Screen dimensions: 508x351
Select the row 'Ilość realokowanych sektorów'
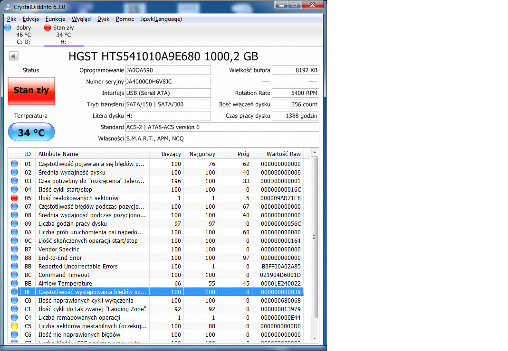tap(156, 198)
